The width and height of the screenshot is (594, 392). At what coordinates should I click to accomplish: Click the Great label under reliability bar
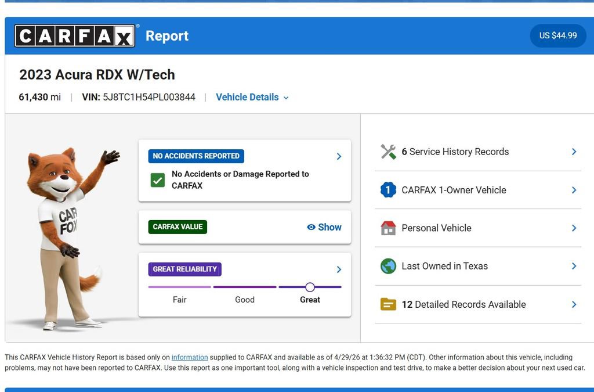[x=310, y=300]
